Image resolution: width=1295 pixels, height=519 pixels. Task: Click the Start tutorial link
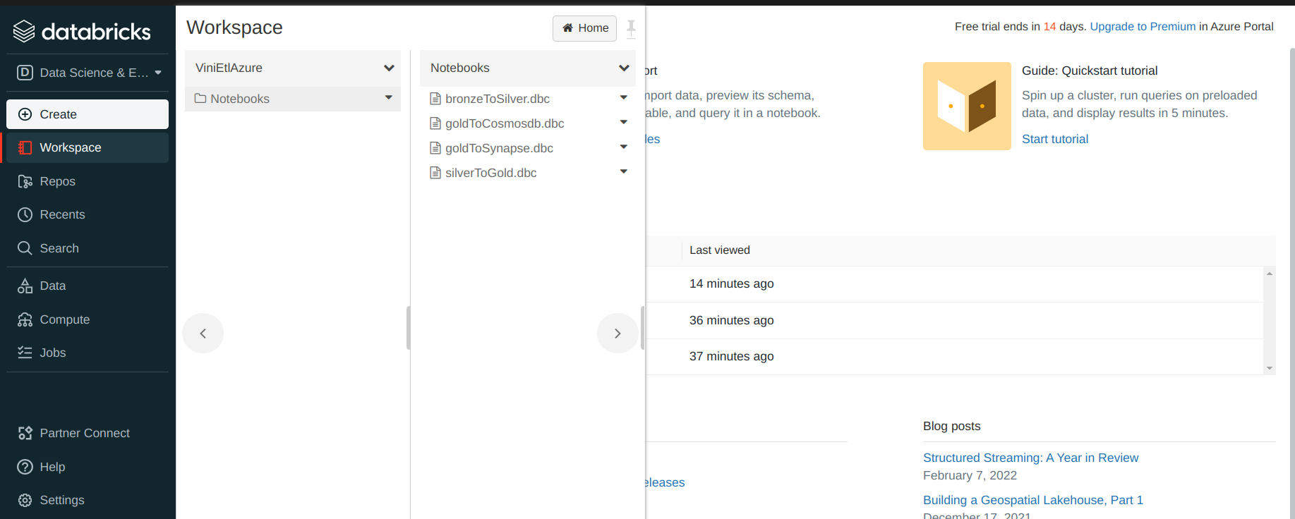tap(1055, 139)
